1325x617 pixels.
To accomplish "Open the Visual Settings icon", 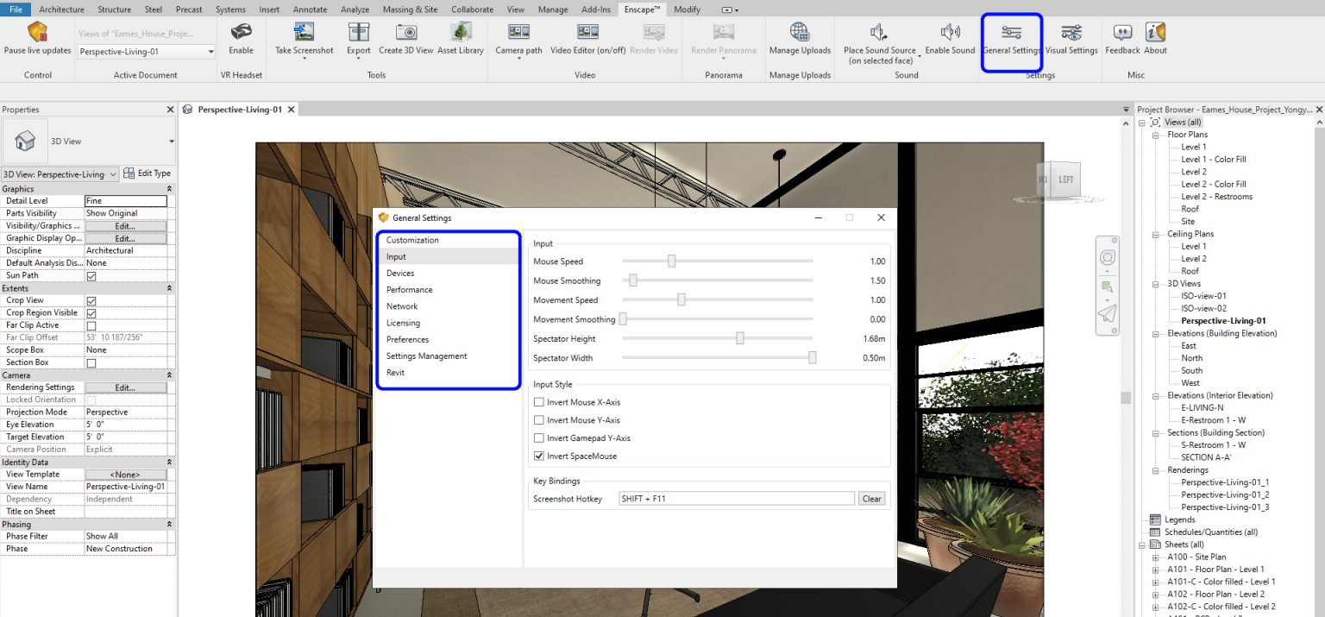I will tap(1071, 33).
